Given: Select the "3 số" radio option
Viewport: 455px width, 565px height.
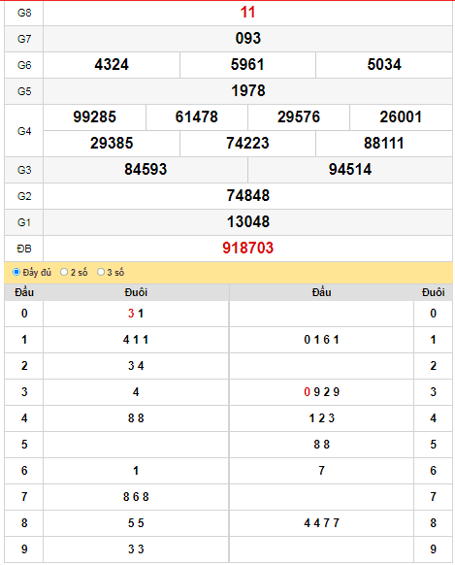Looking at the screenshot, I should [x=101, y=272].
